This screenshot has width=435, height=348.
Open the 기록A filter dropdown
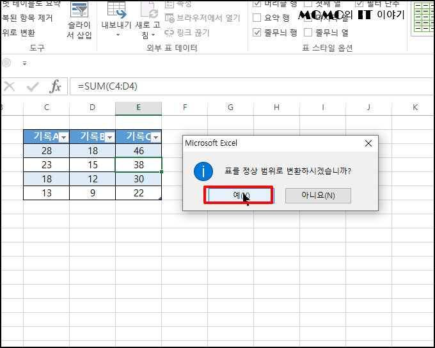(x=64, y=138)
